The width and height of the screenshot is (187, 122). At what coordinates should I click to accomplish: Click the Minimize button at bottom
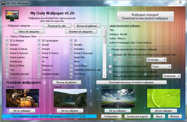[175, 116]
